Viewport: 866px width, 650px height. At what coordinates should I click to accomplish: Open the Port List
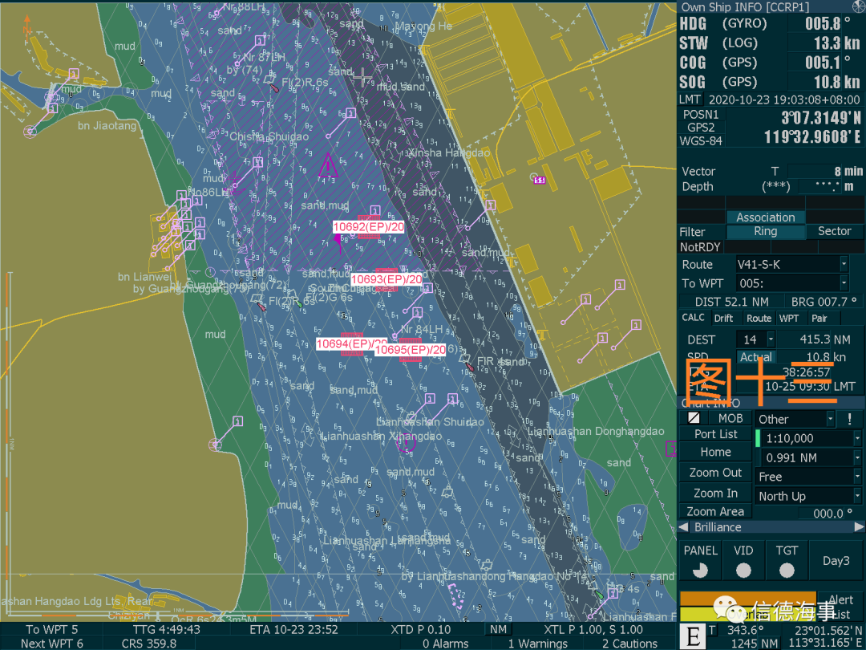coord(715,434)
